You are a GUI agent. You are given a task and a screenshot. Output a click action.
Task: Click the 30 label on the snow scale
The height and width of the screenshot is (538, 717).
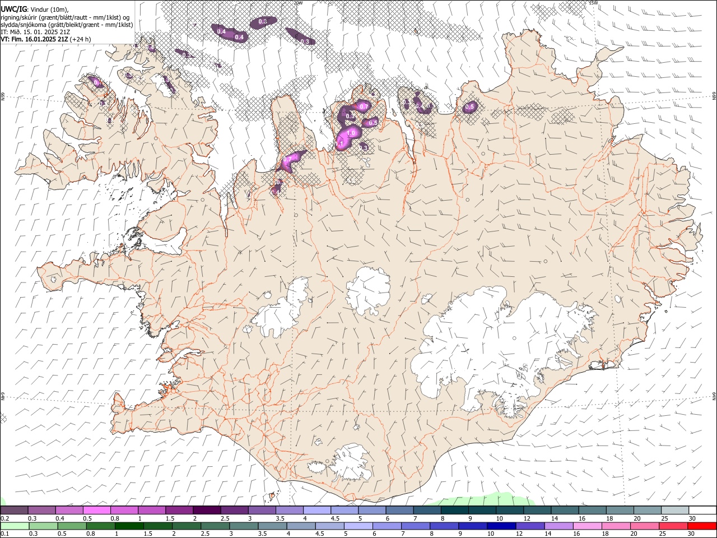click(692, 518)
